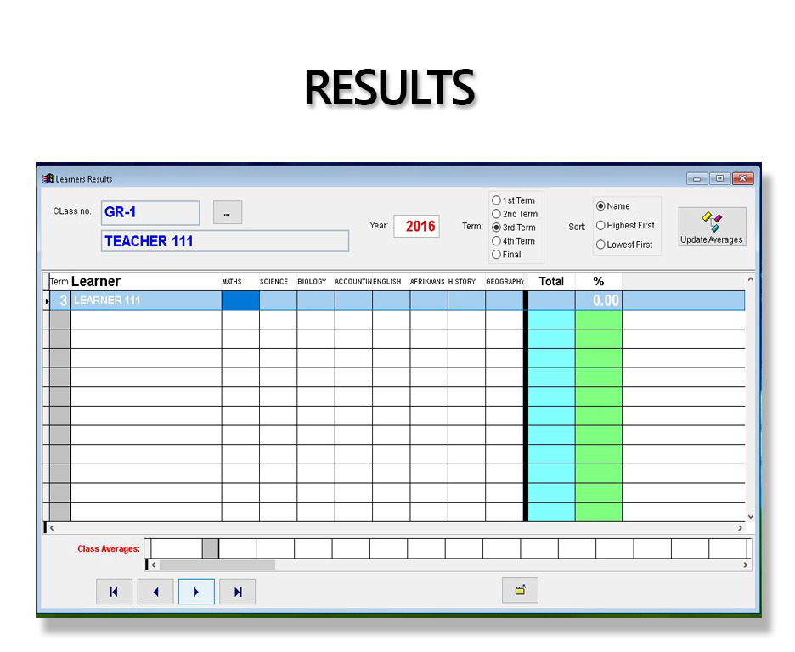Click the folder icon button

click(x=520, y=591)
